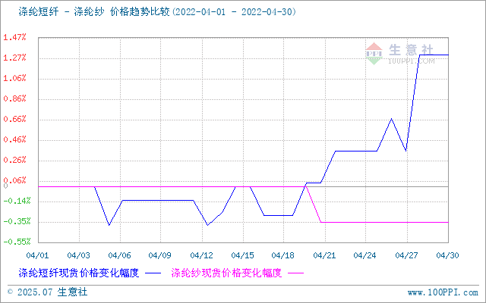486x303 pixels.
Task: Click the www.100PPI.com footer link
Action: tap(443, 292)
